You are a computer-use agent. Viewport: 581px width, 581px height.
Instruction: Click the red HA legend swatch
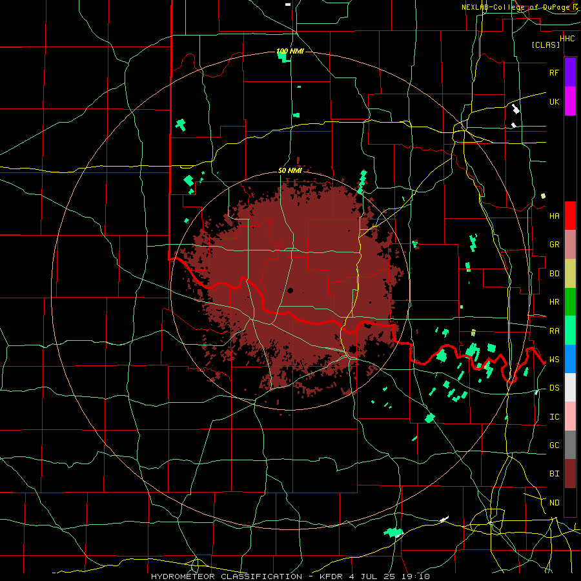[x=570, y=216]
